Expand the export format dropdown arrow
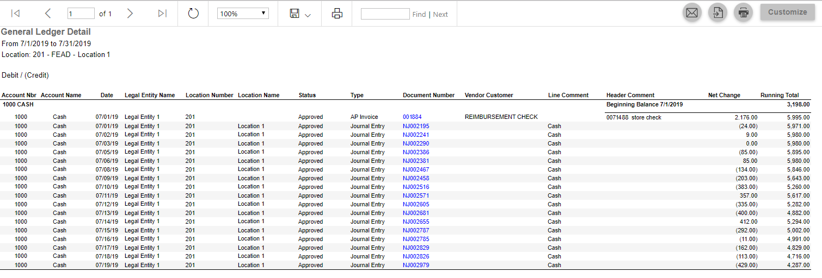The width and height of the screenshot is (822, 278). tap(308, 15)
